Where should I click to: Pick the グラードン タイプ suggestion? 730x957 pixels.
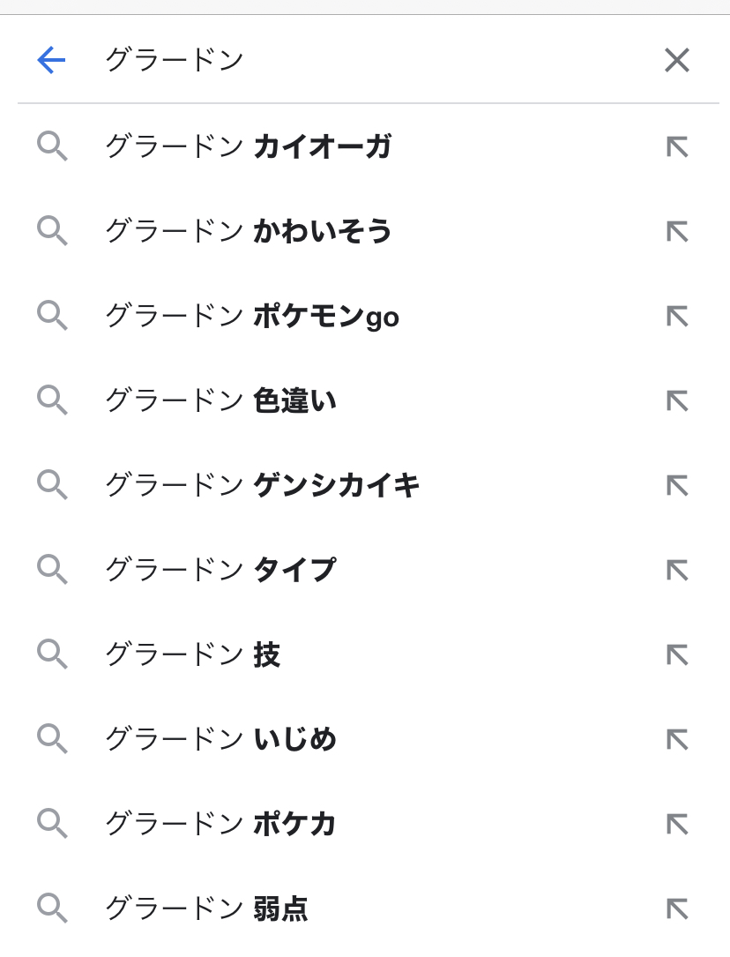coord(220,570)
